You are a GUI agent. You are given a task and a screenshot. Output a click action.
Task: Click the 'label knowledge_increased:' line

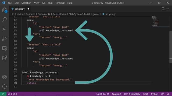(40, 73)
